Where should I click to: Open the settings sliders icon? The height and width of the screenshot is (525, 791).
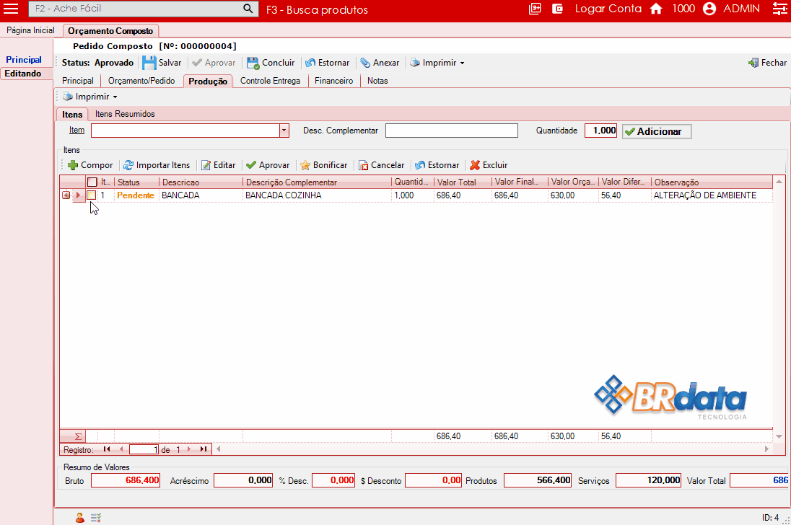click(x=779, y=9)
